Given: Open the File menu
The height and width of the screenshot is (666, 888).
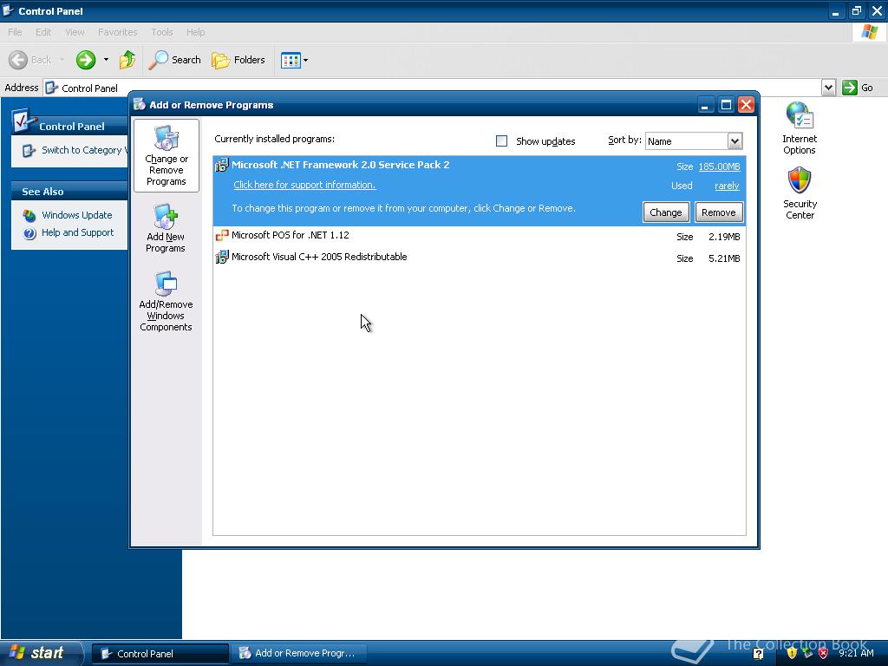Looking at the screenshot, I should coord(16,32).
